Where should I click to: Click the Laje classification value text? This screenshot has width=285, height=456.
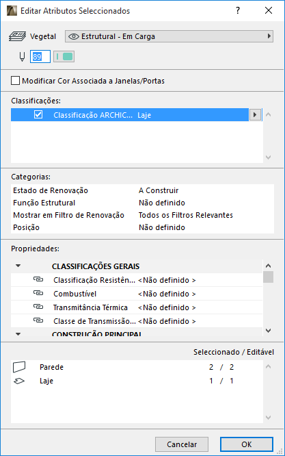144,115
